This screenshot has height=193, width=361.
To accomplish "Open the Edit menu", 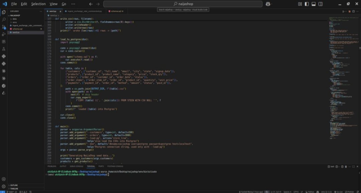I will pyautogui.click(x=24, y=4).
